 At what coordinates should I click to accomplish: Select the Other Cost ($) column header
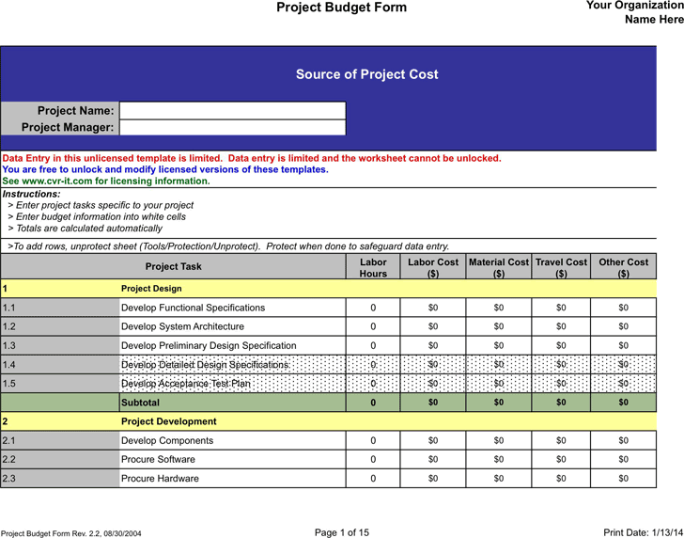[623, 267]
